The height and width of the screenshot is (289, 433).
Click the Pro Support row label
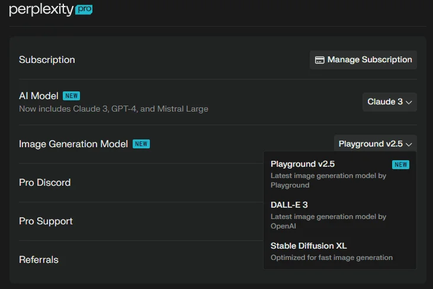tap(46, 221)
